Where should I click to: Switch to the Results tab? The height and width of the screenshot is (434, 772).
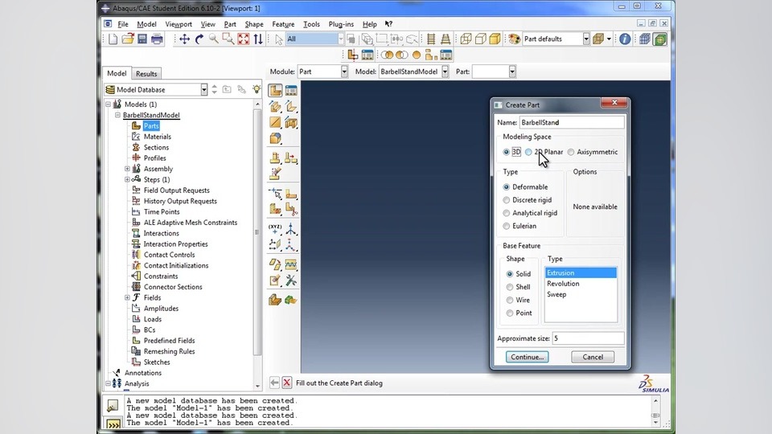click(x=146, y=74)
